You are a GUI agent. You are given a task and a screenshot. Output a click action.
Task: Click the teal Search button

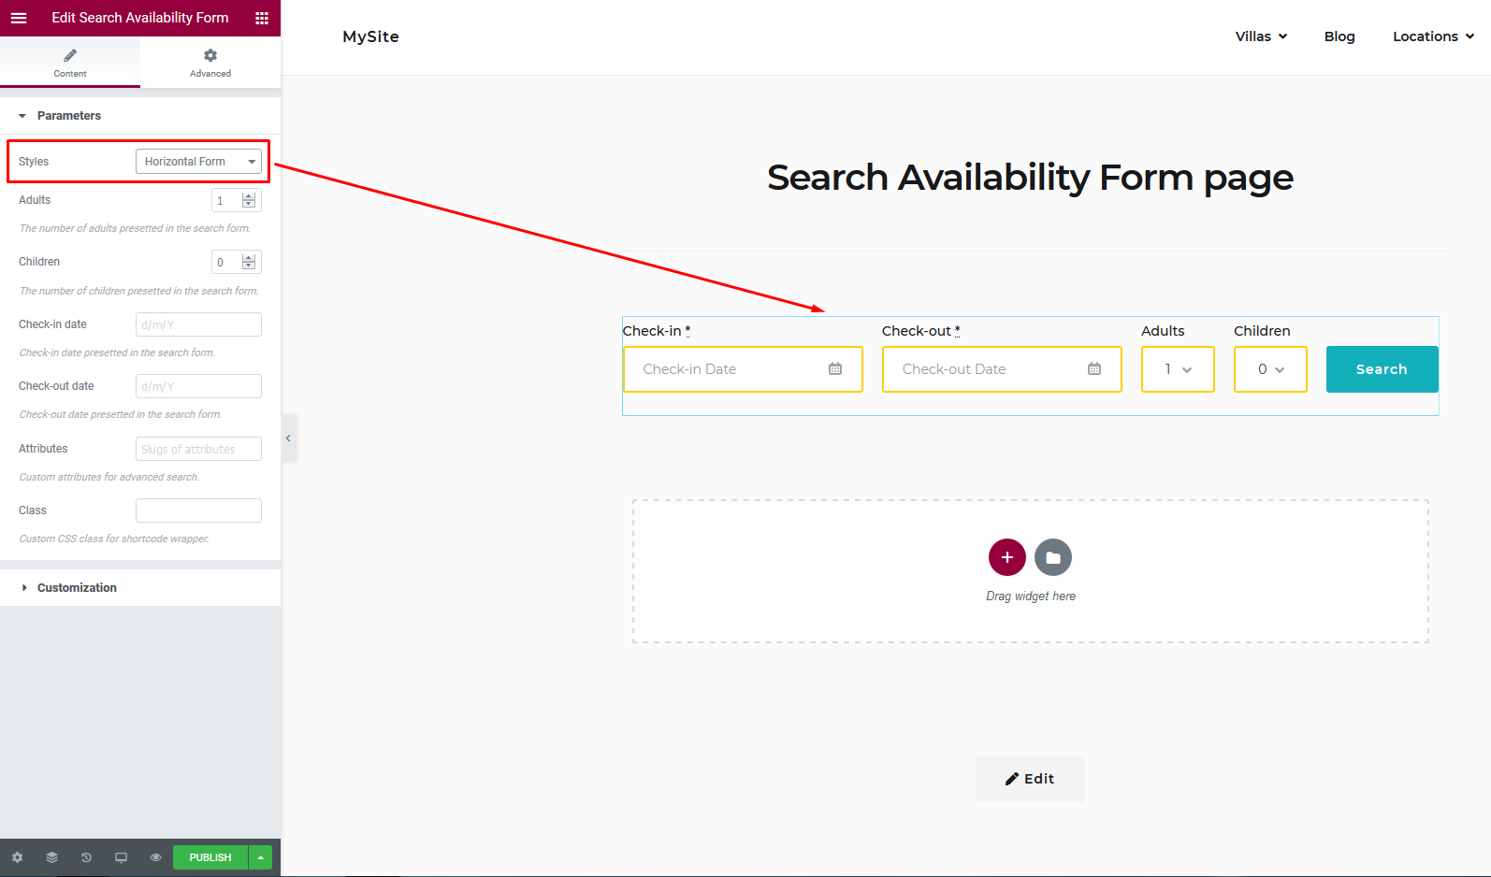click(x=1382, y=369)
